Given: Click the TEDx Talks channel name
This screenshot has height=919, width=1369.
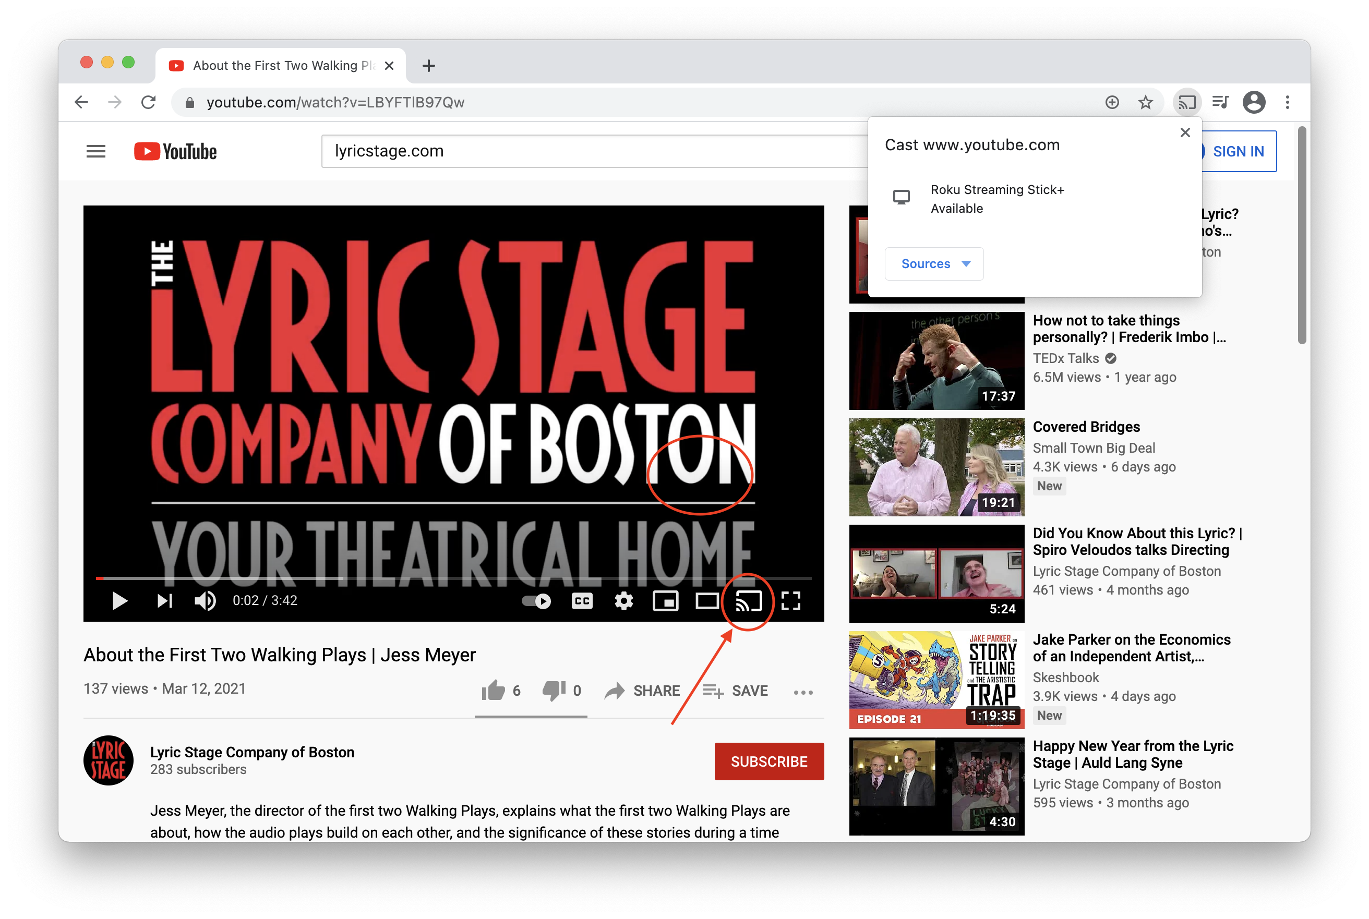Looking at the screenshot, I should click(x=1065, y=358).
